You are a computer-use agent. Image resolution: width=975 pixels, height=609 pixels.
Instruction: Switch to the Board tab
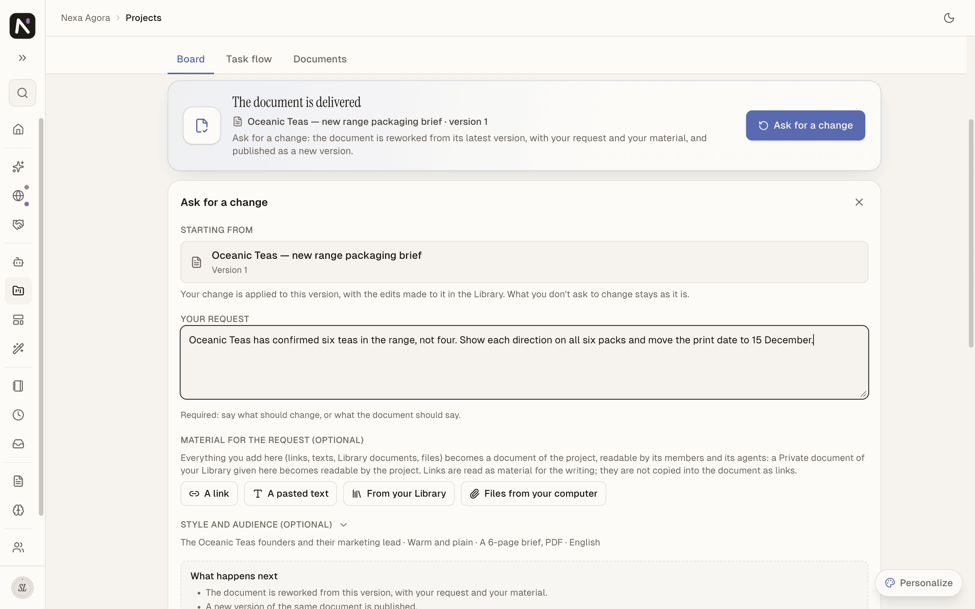tap(190, 59)
